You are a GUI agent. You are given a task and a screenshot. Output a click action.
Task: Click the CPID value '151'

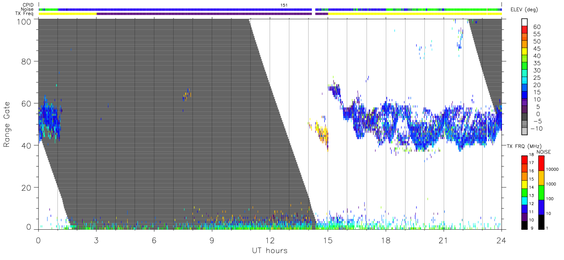point(284,5)
